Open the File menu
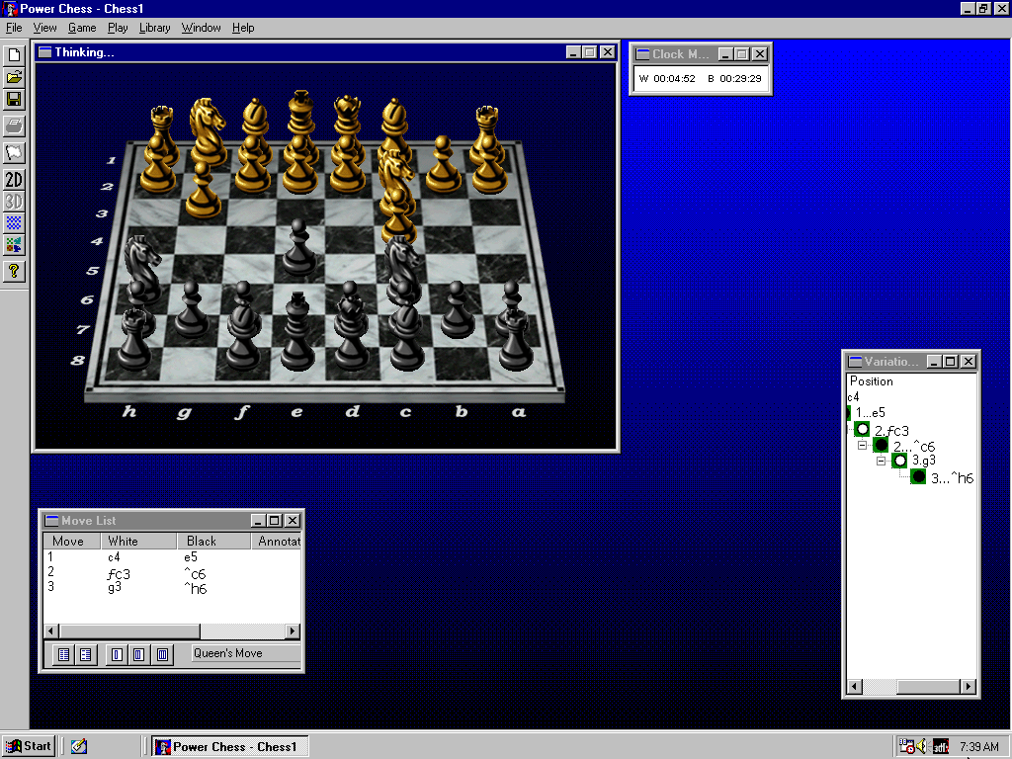 pos(14,28)
